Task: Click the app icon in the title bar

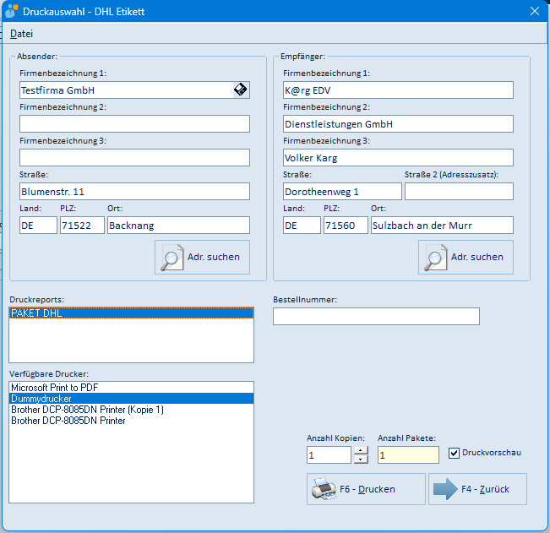Action: tap(11, 11)
